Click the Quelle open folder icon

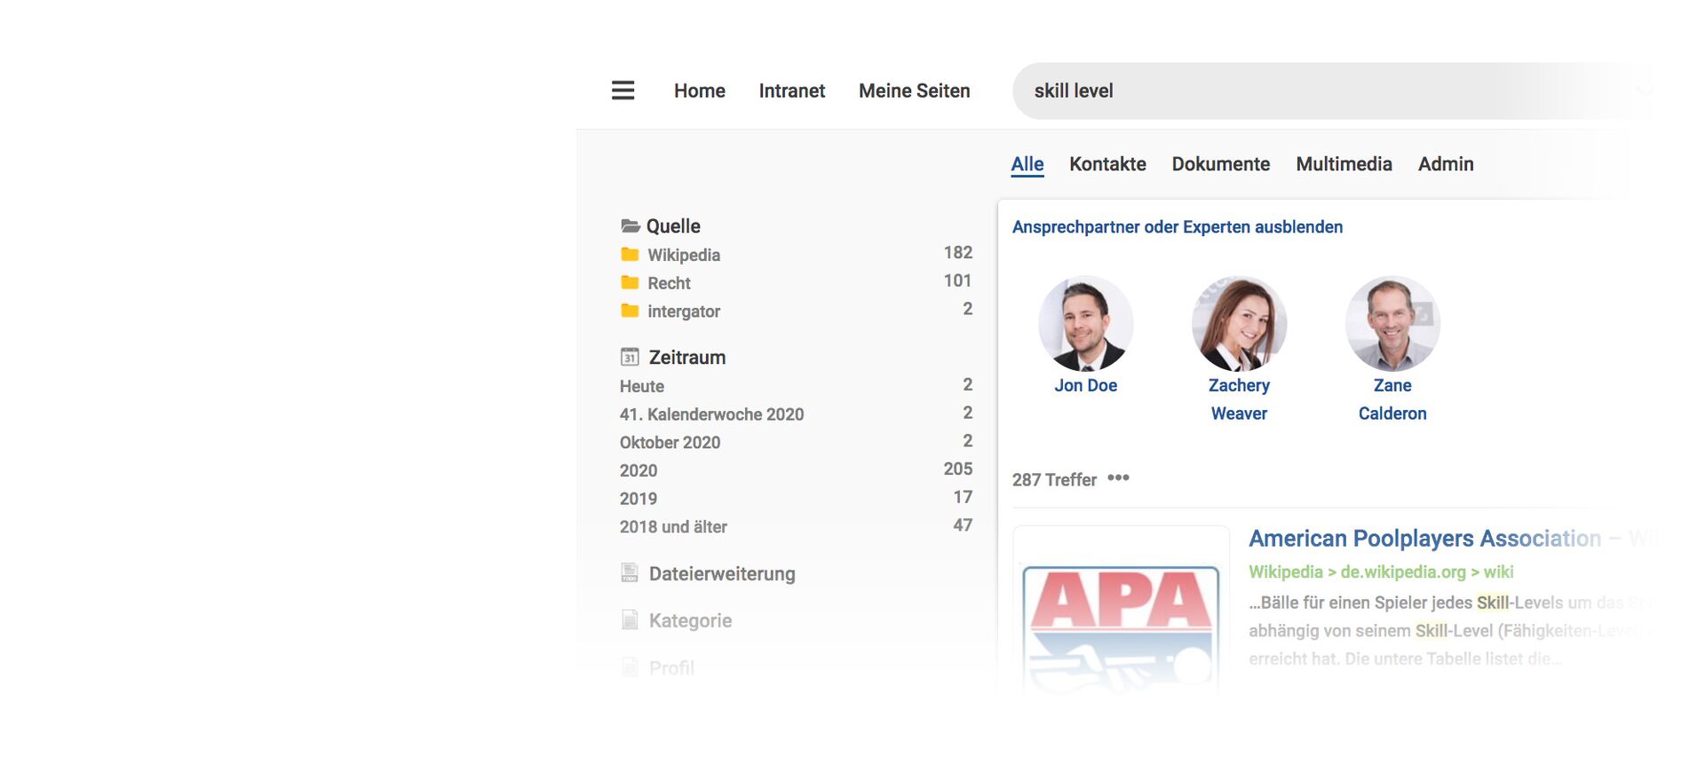630,226
